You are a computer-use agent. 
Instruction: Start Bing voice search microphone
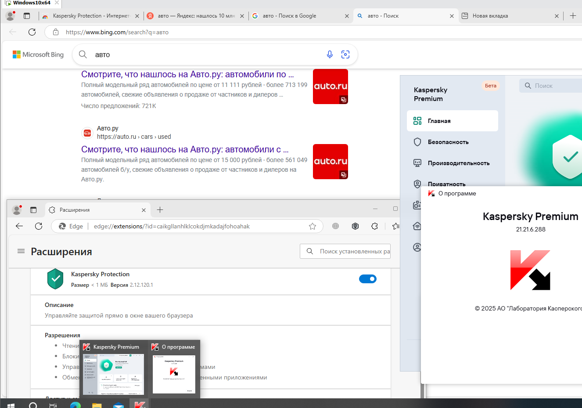pos(330,54)
